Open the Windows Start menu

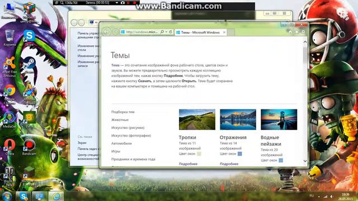pos(6,196)
